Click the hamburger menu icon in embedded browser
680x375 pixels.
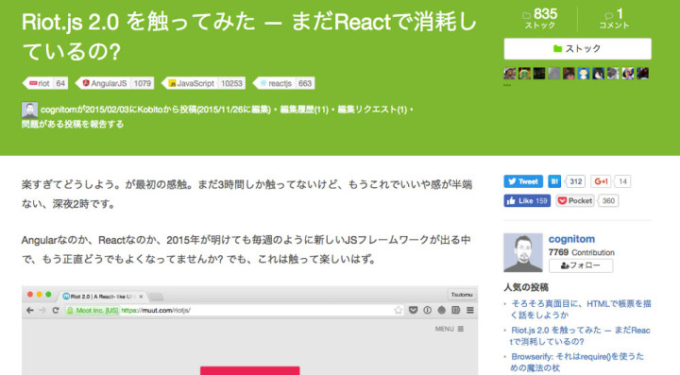click(470, 311)
